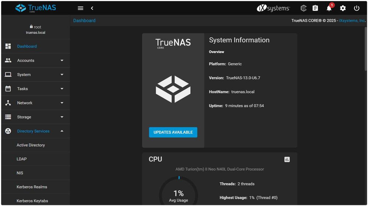Expand the Accounts menu arrow
The width and height of the screenshot is (368, 206).
pos(62,60)
